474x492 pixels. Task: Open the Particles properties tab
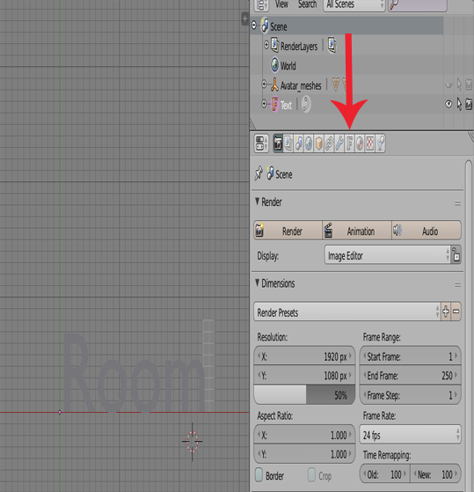380,143
